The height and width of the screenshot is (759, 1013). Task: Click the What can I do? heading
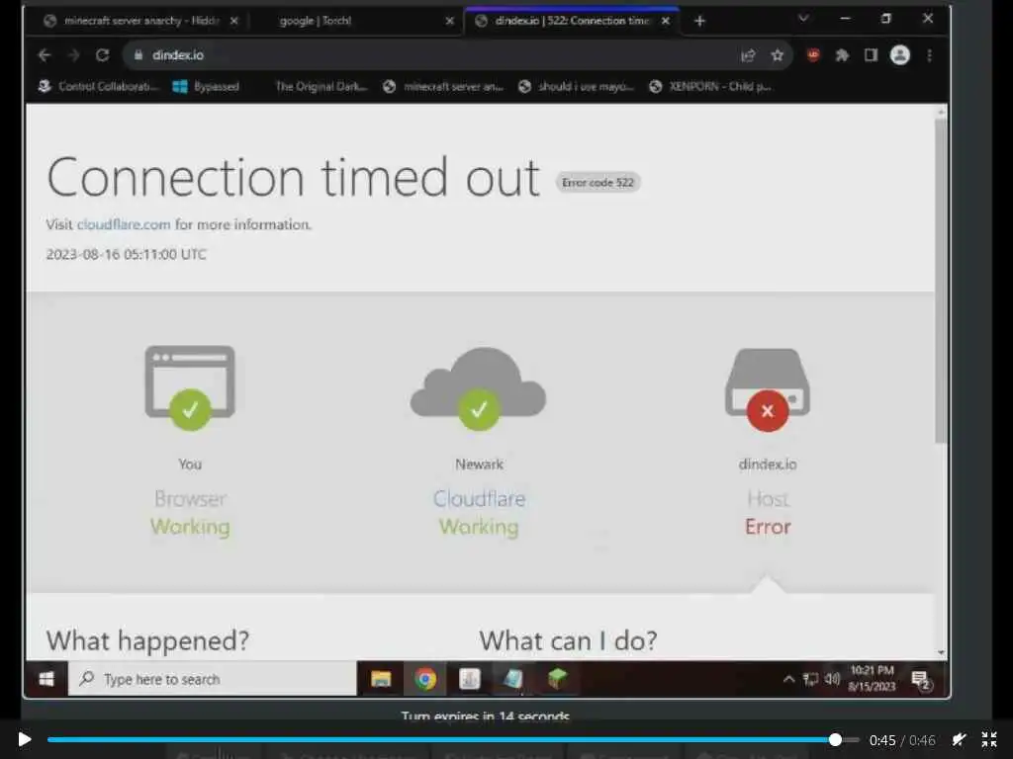pos(568,640)
